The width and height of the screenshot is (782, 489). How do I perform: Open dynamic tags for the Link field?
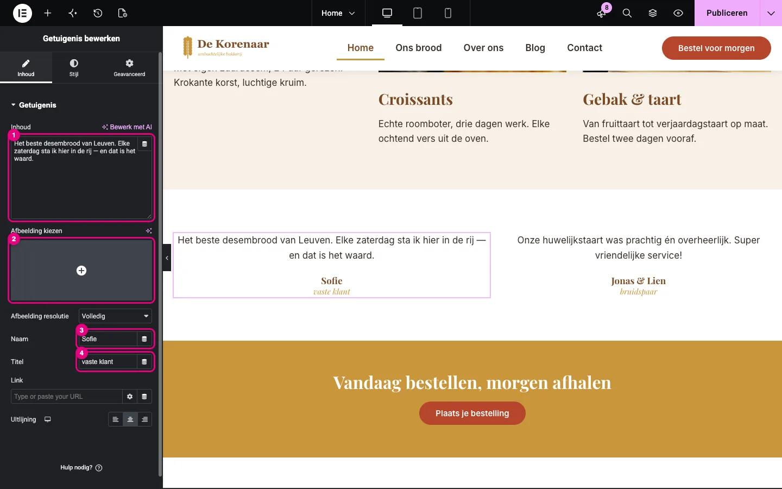(x=144, y=397)
